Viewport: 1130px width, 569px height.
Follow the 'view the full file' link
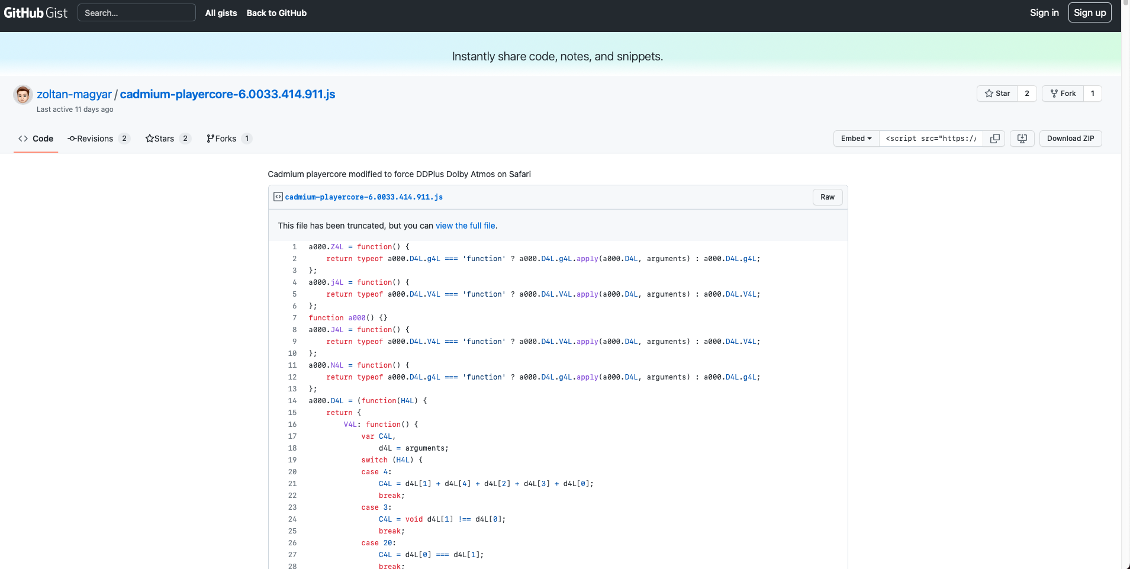point(465,226)
